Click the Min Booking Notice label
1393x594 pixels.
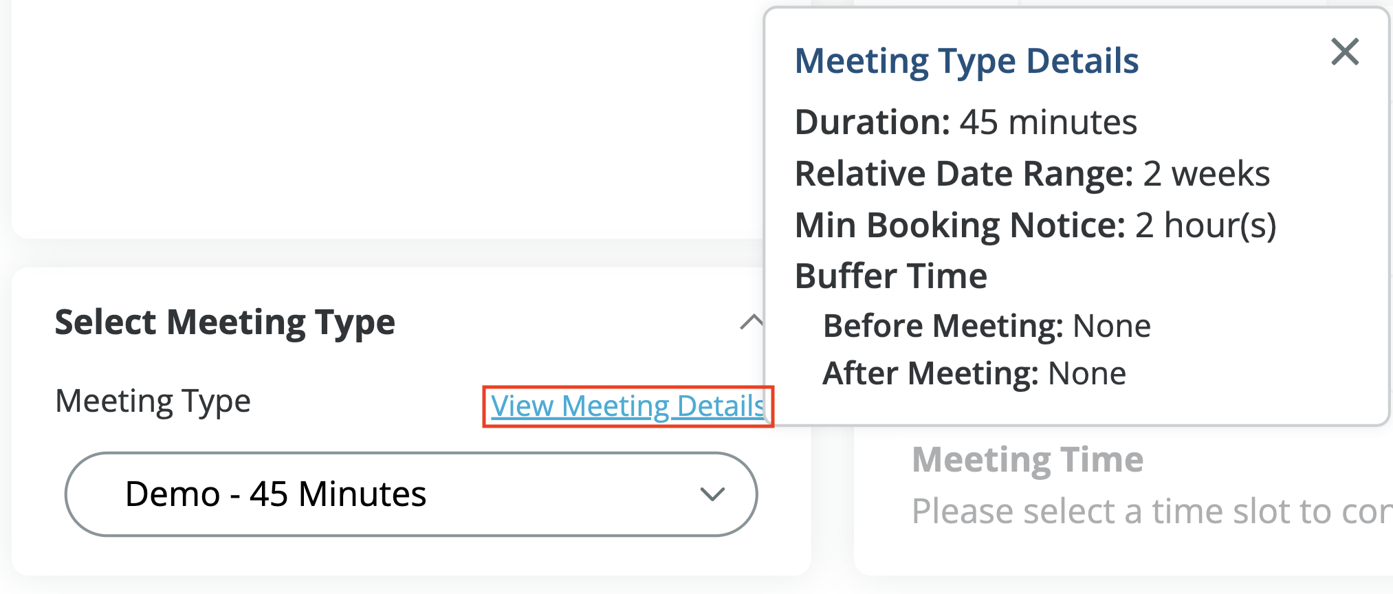pyautogui.click(x=960, y=225)
